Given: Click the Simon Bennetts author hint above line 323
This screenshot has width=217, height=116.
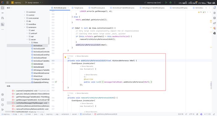Looking at the screenshot, I should [82, 56].
